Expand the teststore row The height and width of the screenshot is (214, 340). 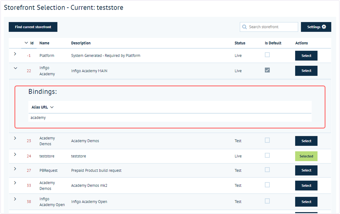15,154
